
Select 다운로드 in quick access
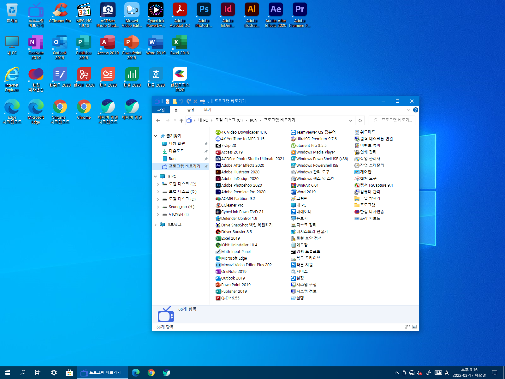pyautogui.click(x=176, y=151)
